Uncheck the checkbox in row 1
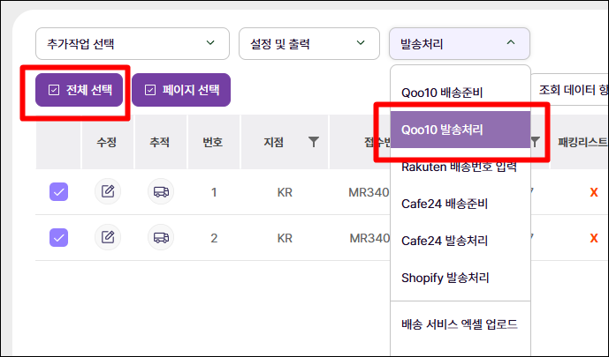The height and width of the screenshot is (357, 609). pyautogui.click(x=58, y=191)
